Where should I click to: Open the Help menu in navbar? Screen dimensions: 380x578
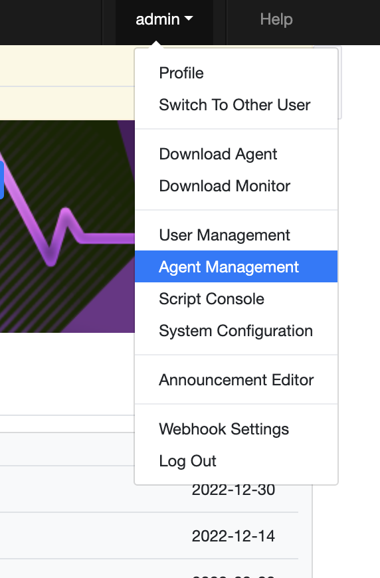coord(276,19)
